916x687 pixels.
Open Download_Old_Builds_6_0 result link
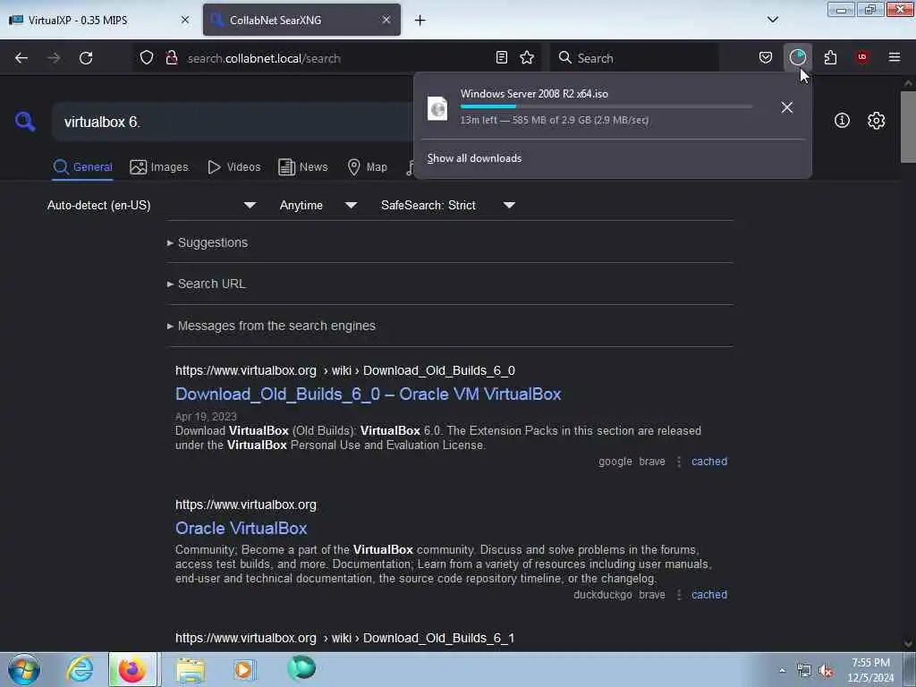click(368, 394)
